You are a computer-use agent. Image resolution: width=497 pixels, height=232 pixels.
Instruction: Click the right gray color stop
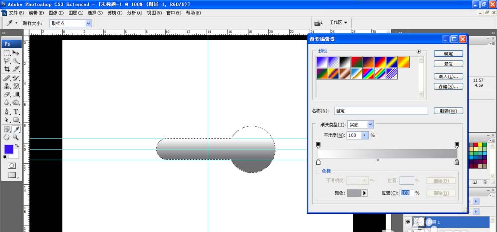[x=457, y=162]
